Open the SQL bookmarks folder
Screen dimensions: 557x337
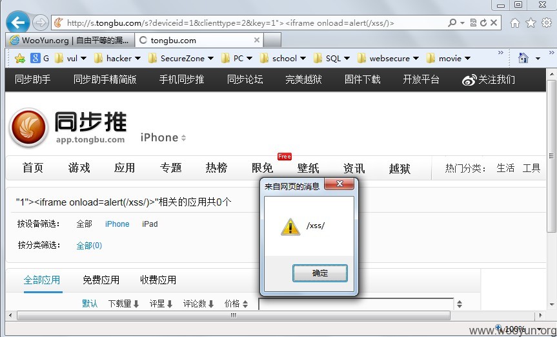click(332, 58)
